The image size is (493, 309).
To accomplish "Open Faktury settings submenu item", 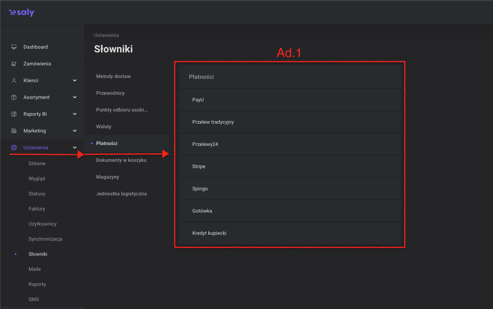I will [37, 209].
